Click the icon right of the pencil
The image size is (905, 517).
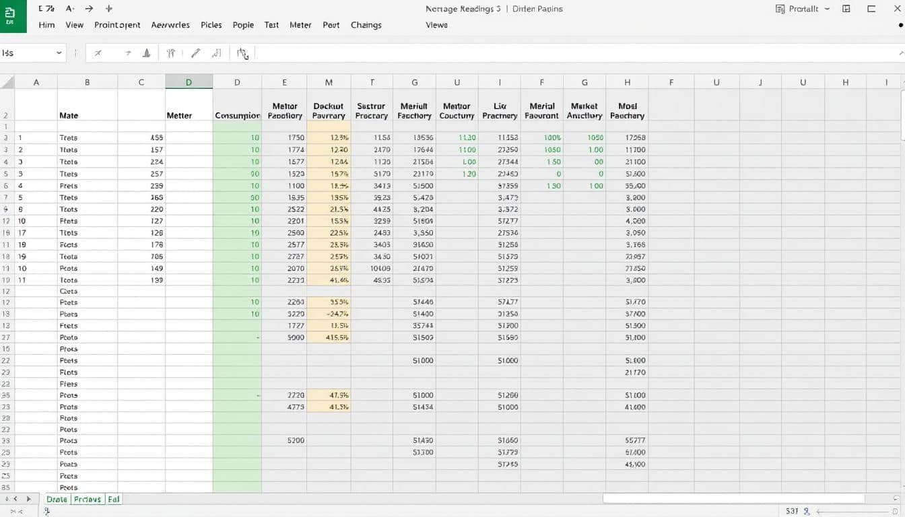tap(217, 53)
